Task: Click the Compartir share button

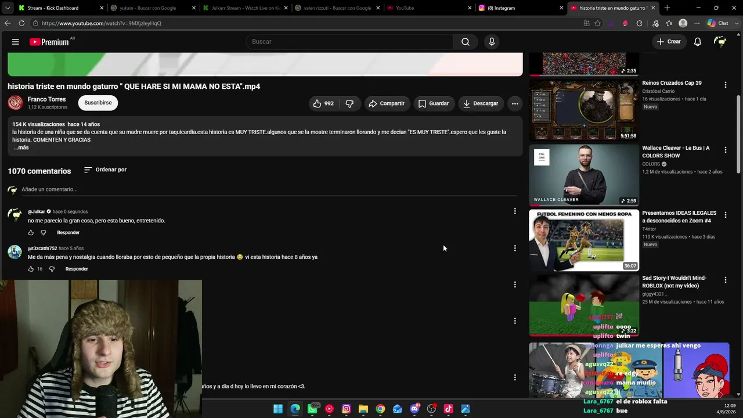Action: coord(387,103)
